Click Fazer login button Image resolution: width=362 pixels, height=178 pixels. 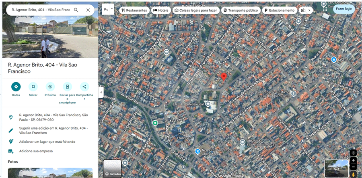coord(344,8)
